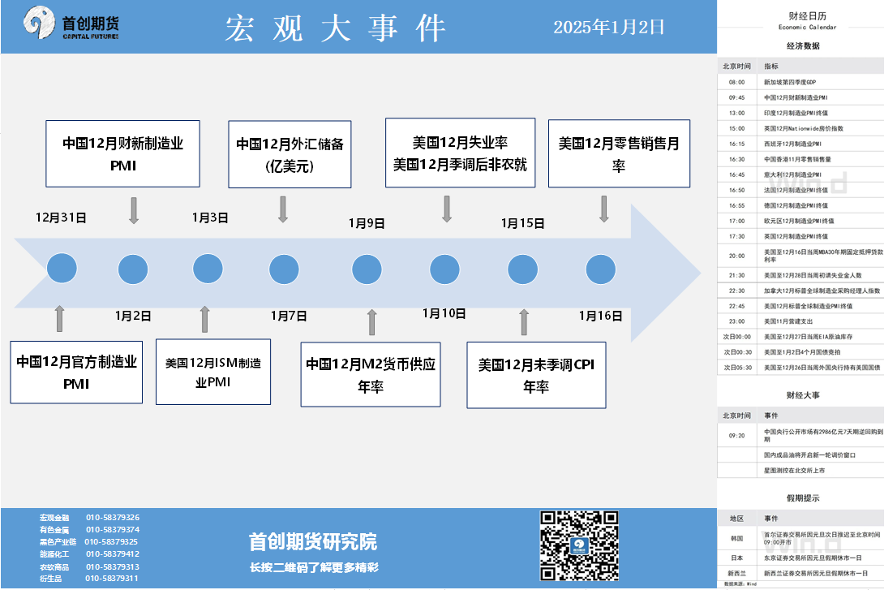
Task: Click the 09:20 中国央行逆回购到期 event row
Action: [x=800, y=436]
